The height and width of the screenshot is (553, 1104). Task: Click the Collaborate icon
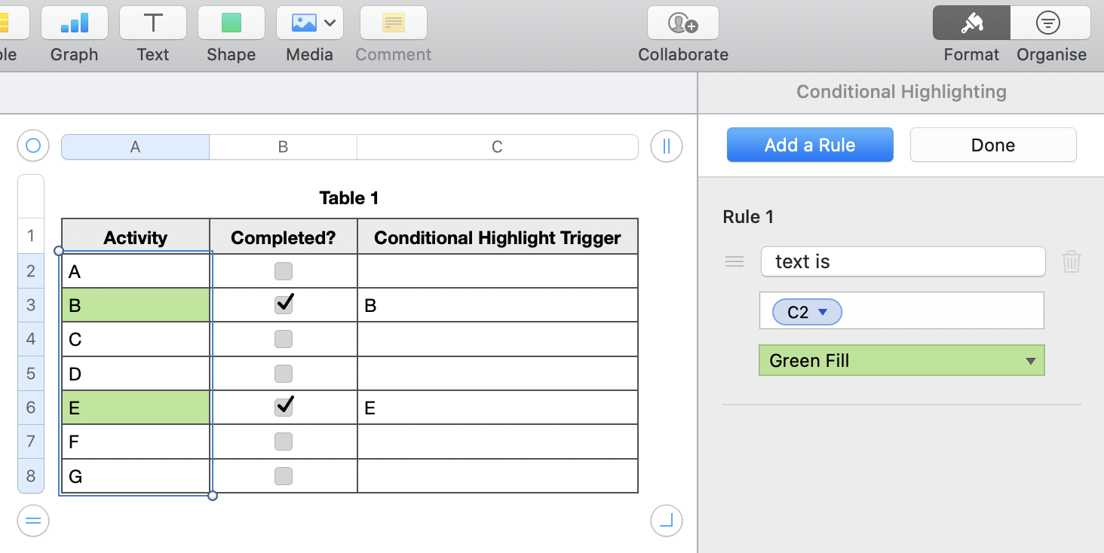[x=682, y=23]
